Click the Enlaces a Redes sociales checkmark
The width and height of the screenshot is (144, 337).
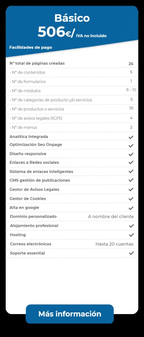pyautogui.click(x=131, y=162)
